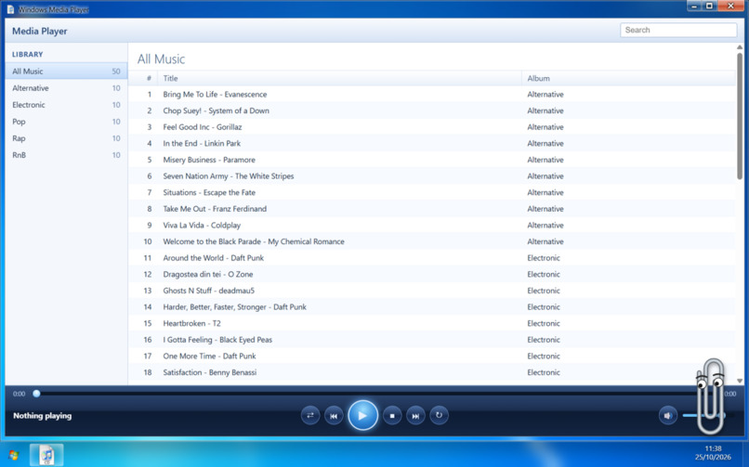Select Ghosts N Stuff - deadmau5
Screen dimensions: 749x467
tap(432, 291)
